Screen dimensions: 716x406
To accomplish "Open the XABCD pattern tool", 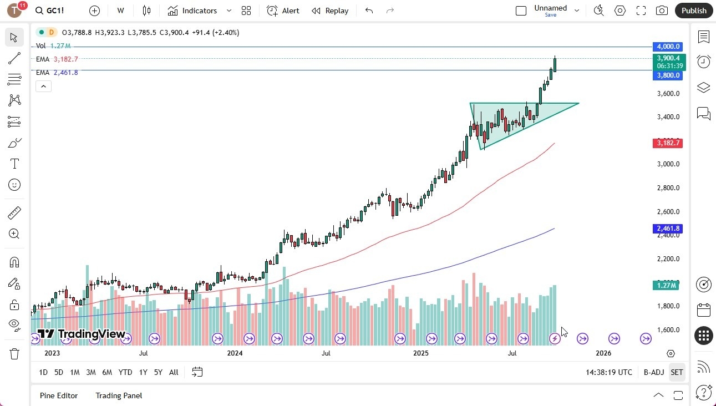I will 14,99.
